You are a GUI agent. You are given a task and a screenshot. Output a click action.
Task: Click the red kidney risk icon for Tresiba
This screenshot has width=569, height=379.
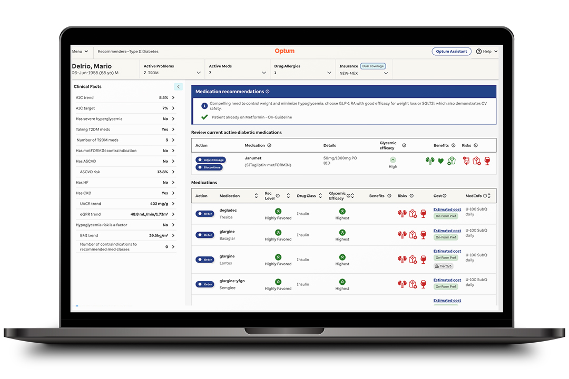pyautogui.click(x=402, y=214)
